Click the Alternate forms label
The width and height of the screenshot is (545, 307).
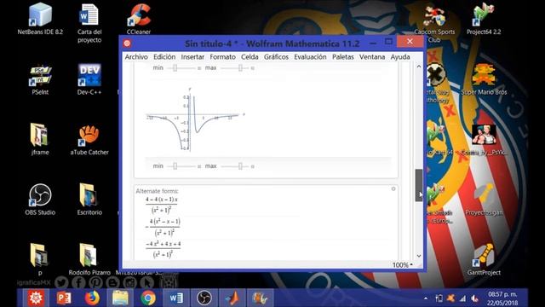pos(157,191)
